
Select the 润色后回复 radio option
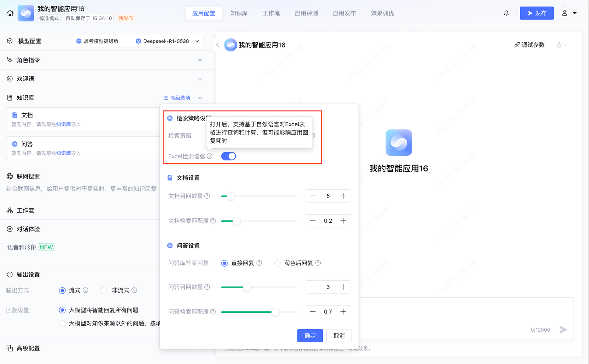[x=278, y=263]
